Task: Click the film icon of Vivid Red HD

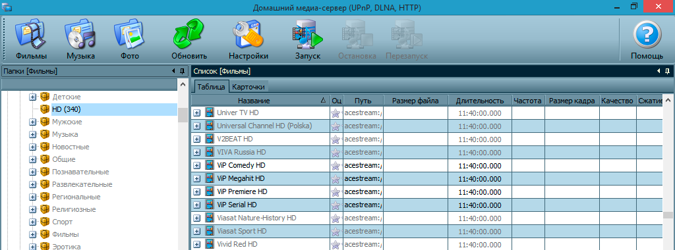Action: (x=209, y=245)
